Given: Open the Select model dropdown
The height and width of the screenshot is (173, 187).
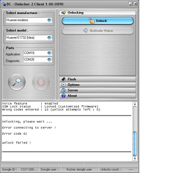Looking at the screenshot, I should tap(49, 38).
